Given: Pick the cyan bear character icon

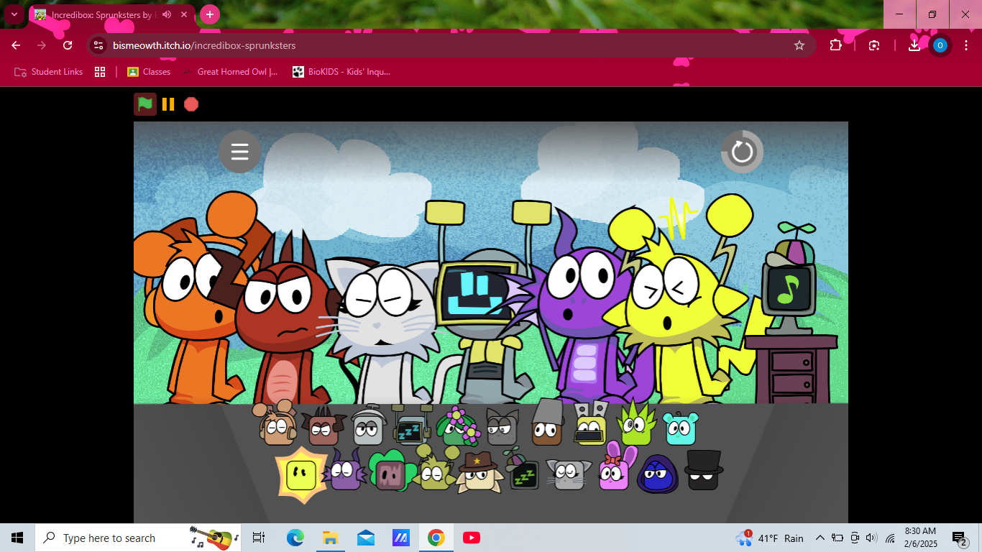Looking at the screenshot, I should (x=680, y=428).
